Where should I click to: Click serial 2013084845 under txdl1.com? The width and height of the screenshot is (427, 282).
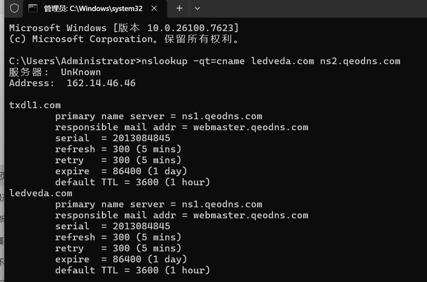click(x=112, y=138)
